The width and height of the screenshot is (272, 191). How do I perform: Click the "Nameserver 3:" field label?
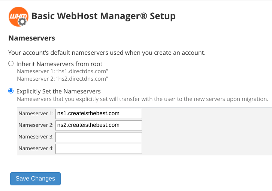pyautogui.click(x=36, y=137)
